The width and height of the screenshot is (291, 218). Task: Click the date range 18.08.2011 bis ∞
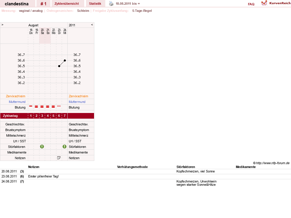click(128, 4)
